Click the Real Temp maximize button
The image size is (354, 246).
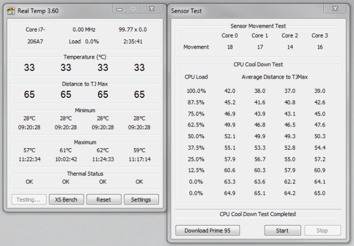point(132,8)
